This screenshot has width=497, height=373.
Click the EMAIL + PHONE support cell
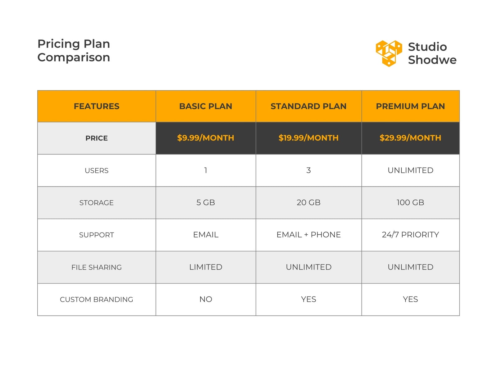308,235
